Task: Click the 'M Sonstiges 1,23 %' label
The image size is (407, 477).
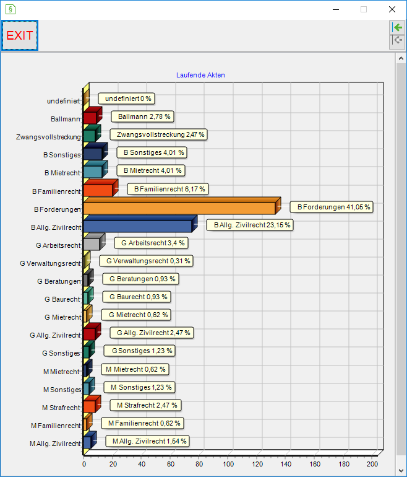Action: [x=140, y=387]
